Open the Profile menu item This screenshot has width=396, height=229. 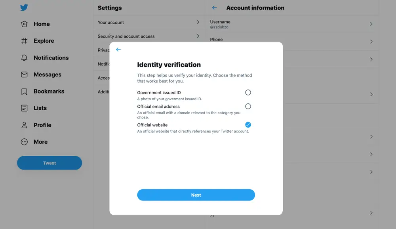[25, 125]
